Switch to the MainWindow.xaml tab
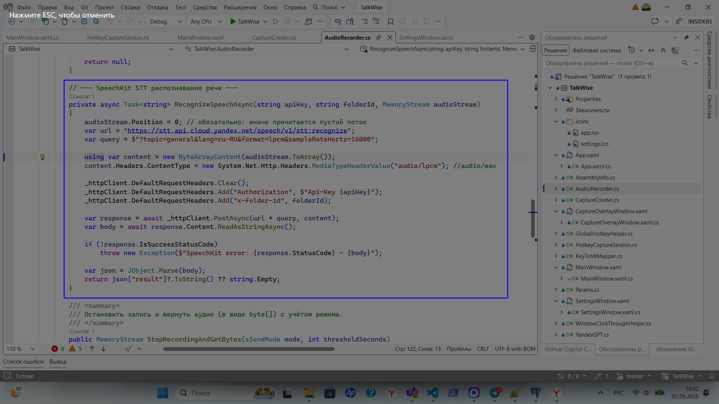The height and width of the screenshot is (404, 719). (200, 37)
